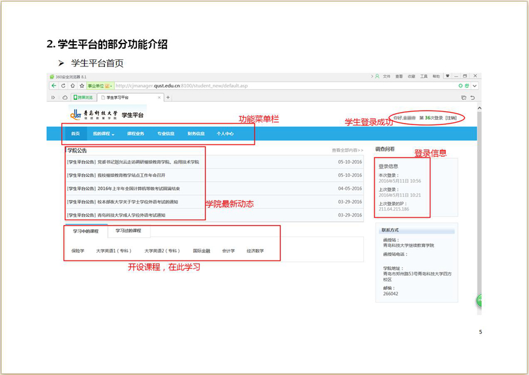
Task: Click the cloud icon left of tabs
Action: (65, 97)
